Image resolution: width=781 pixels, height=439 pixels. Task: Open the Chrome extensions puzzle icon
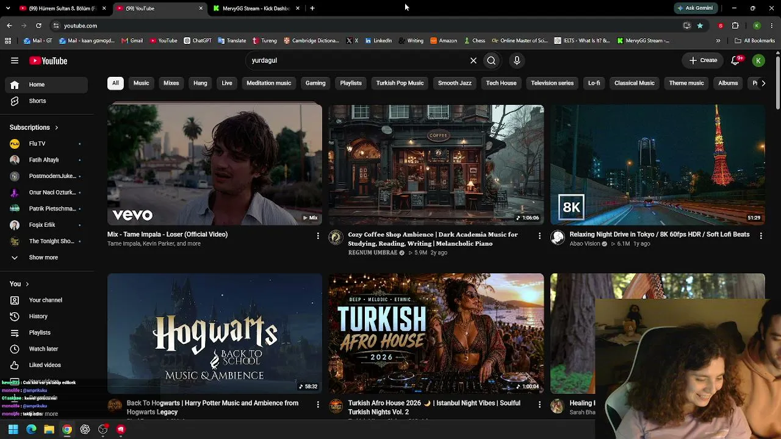click(x=735, y=26)
